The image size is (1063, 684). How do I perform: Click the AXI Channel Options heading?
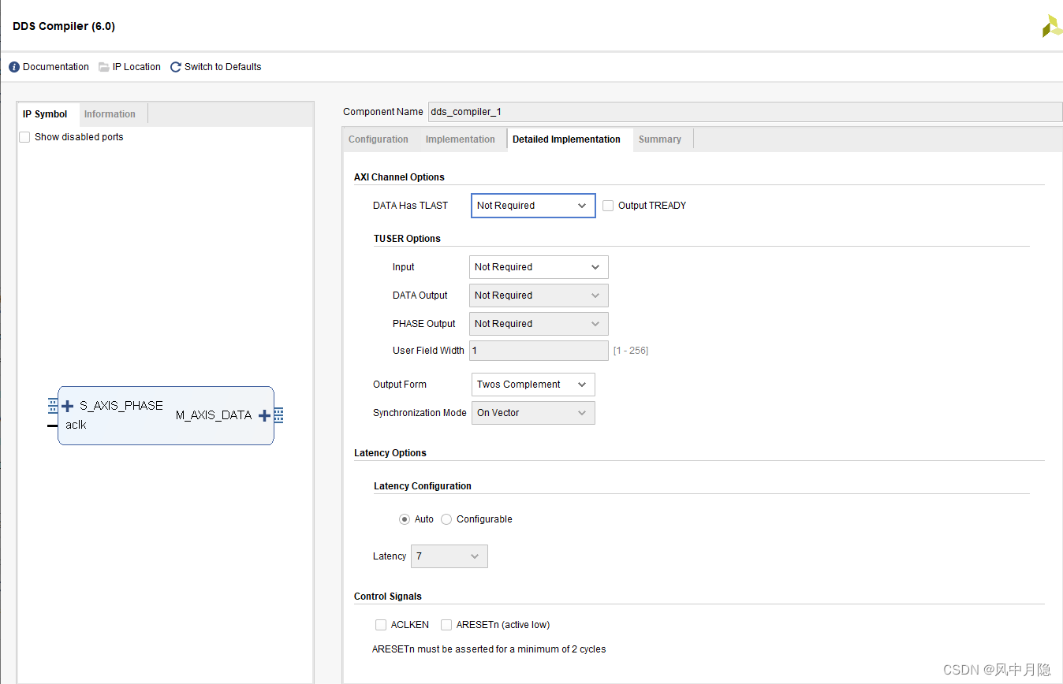click(399, 177)
